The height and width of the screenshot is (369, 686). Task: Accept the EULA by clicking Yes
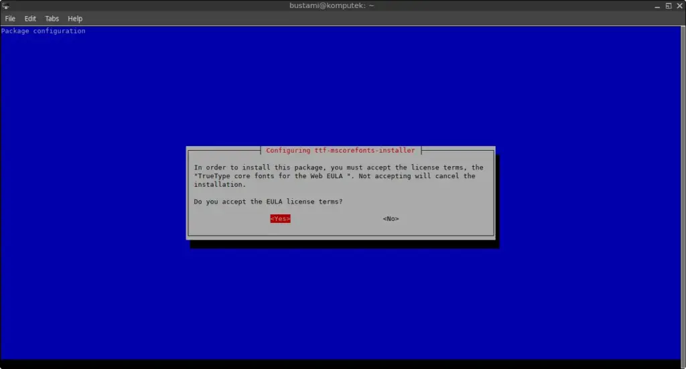[280, 218]
